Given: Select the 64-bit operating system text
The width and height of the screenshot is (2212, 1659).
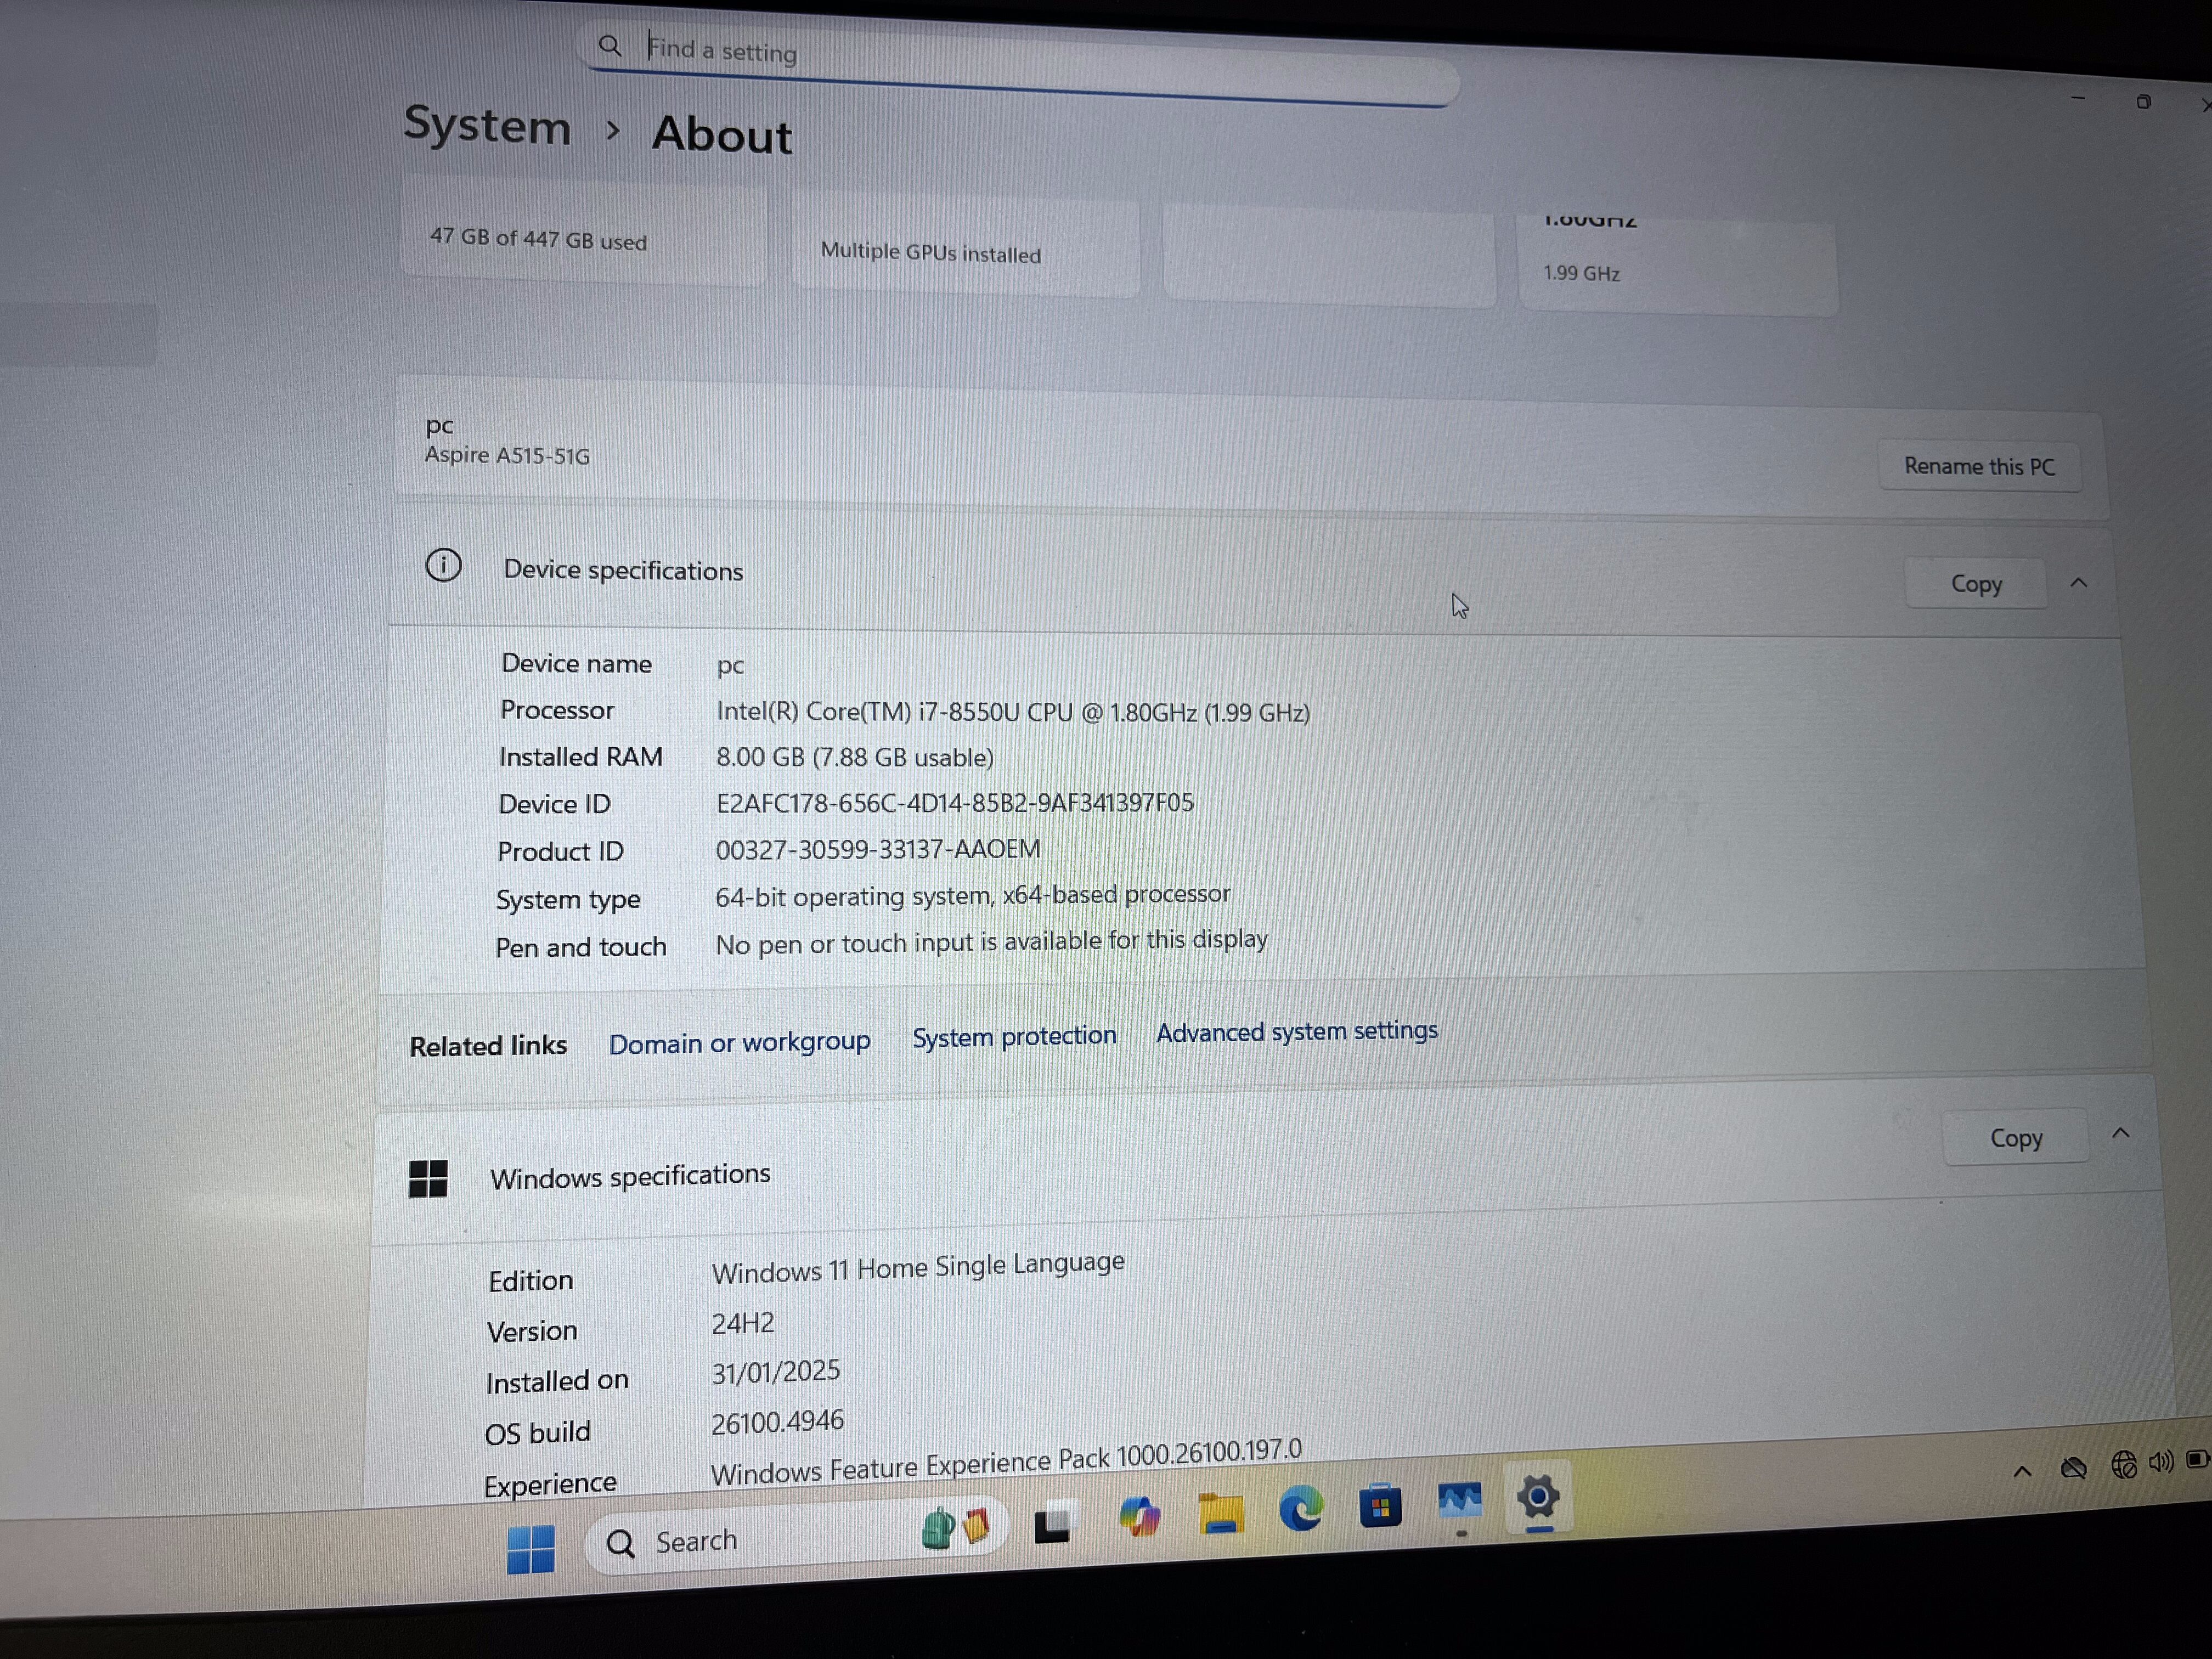Looking at the screenshot, I should tap(972, 895).
